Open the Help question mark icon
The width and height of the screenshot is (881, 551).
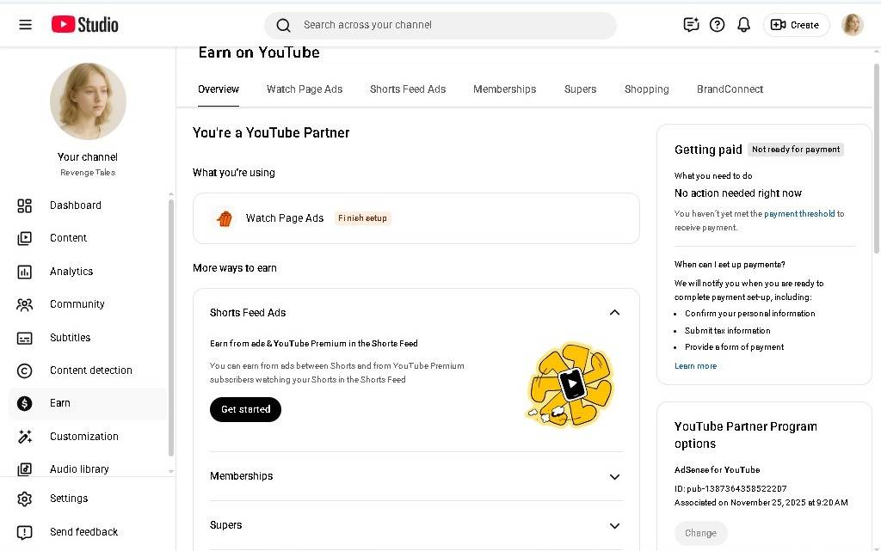717,25
